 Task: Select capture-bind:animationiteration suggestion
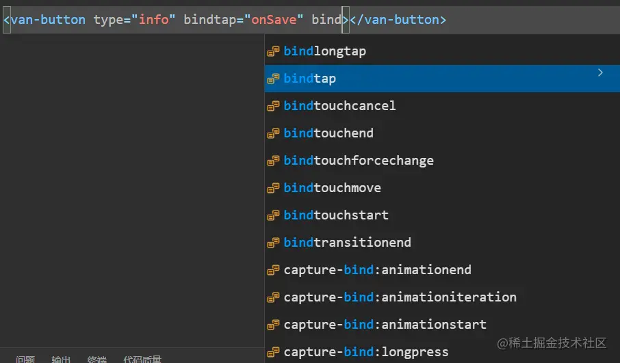pyautogui.click(x=400, y=297)
